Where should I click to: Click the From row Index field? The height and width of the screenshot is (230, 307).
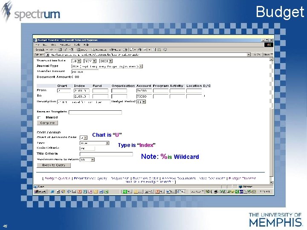click(81, 91)
